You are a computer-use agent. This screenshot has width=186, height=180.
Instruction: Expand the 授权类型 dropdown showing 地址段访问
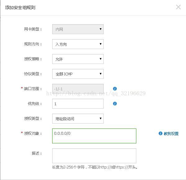coord(78,119)
